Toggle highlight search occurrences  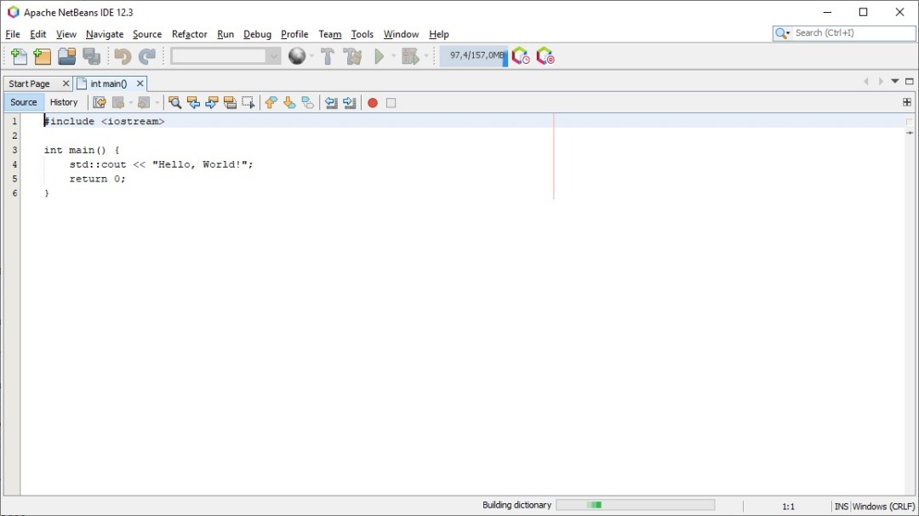pyautogui.click(x=230, y=102)
